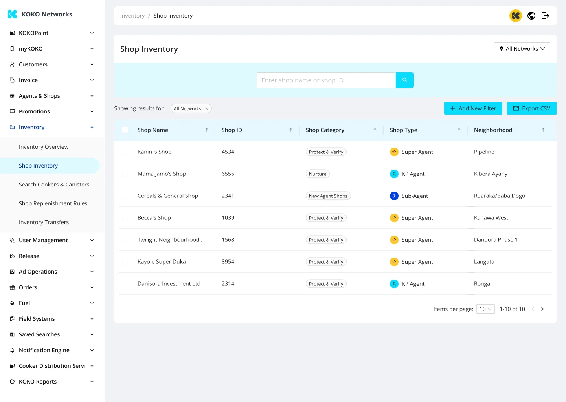Image resolution: width=566 pixels, height=402 pixels.
Task: Click the search magnifier button
Action: pos(404,80)
